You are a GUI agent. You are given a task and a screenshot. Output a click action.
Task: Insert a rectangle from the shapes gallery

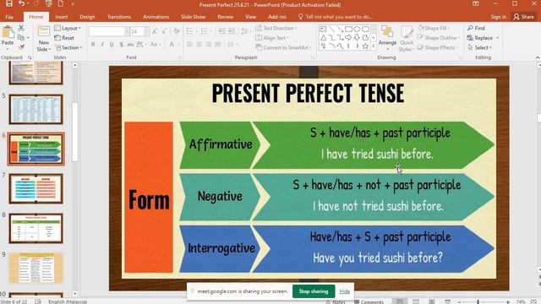pyautogui.click(x=348, y=29)
